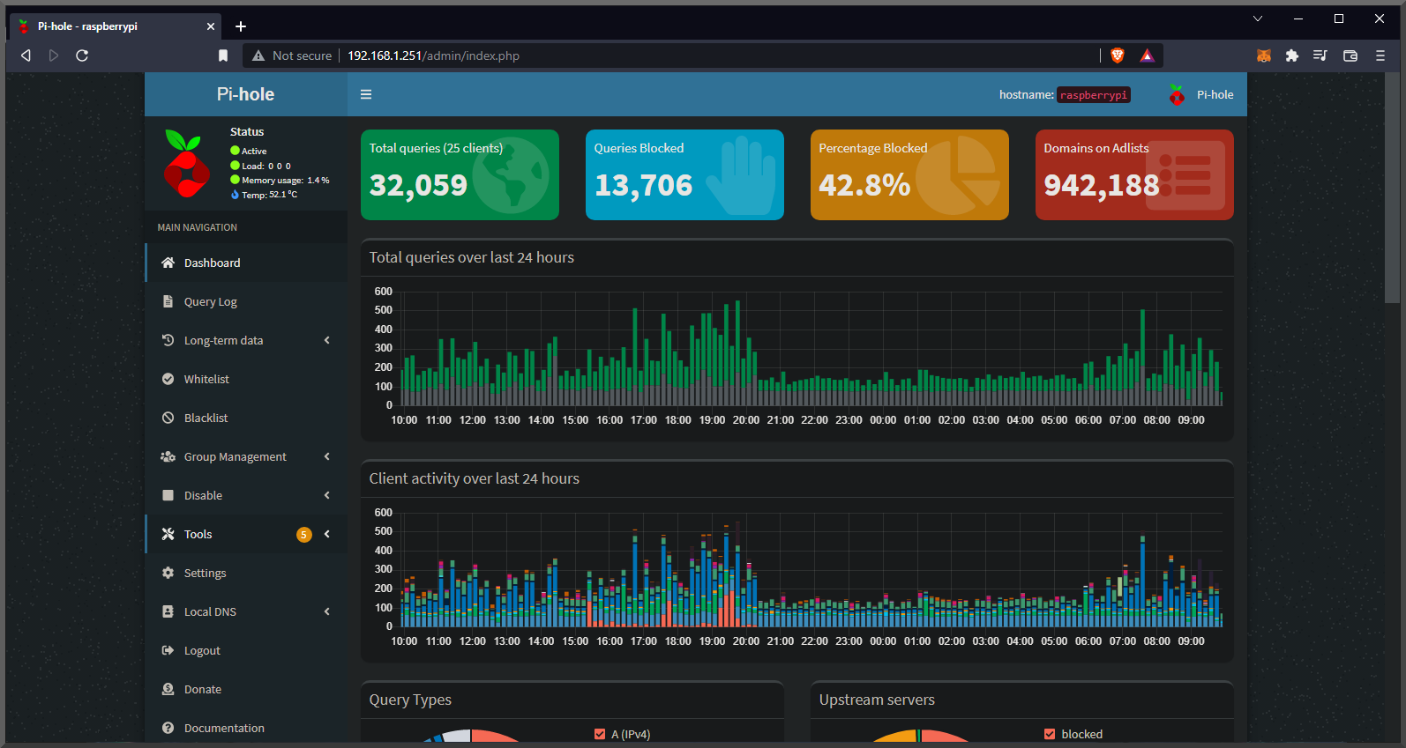Uncheck the blocked upstream server checkbox
This screenshot has width=1406, height=748.
tap(1050, 734)
